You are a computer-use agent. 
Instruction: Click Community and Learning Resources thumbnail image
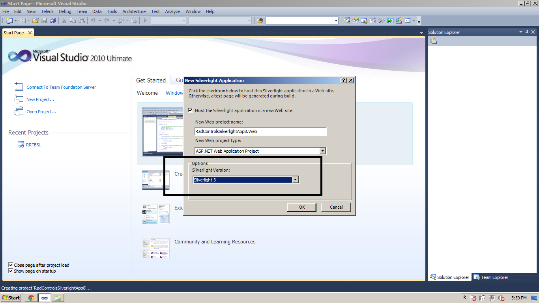point(156,248)
